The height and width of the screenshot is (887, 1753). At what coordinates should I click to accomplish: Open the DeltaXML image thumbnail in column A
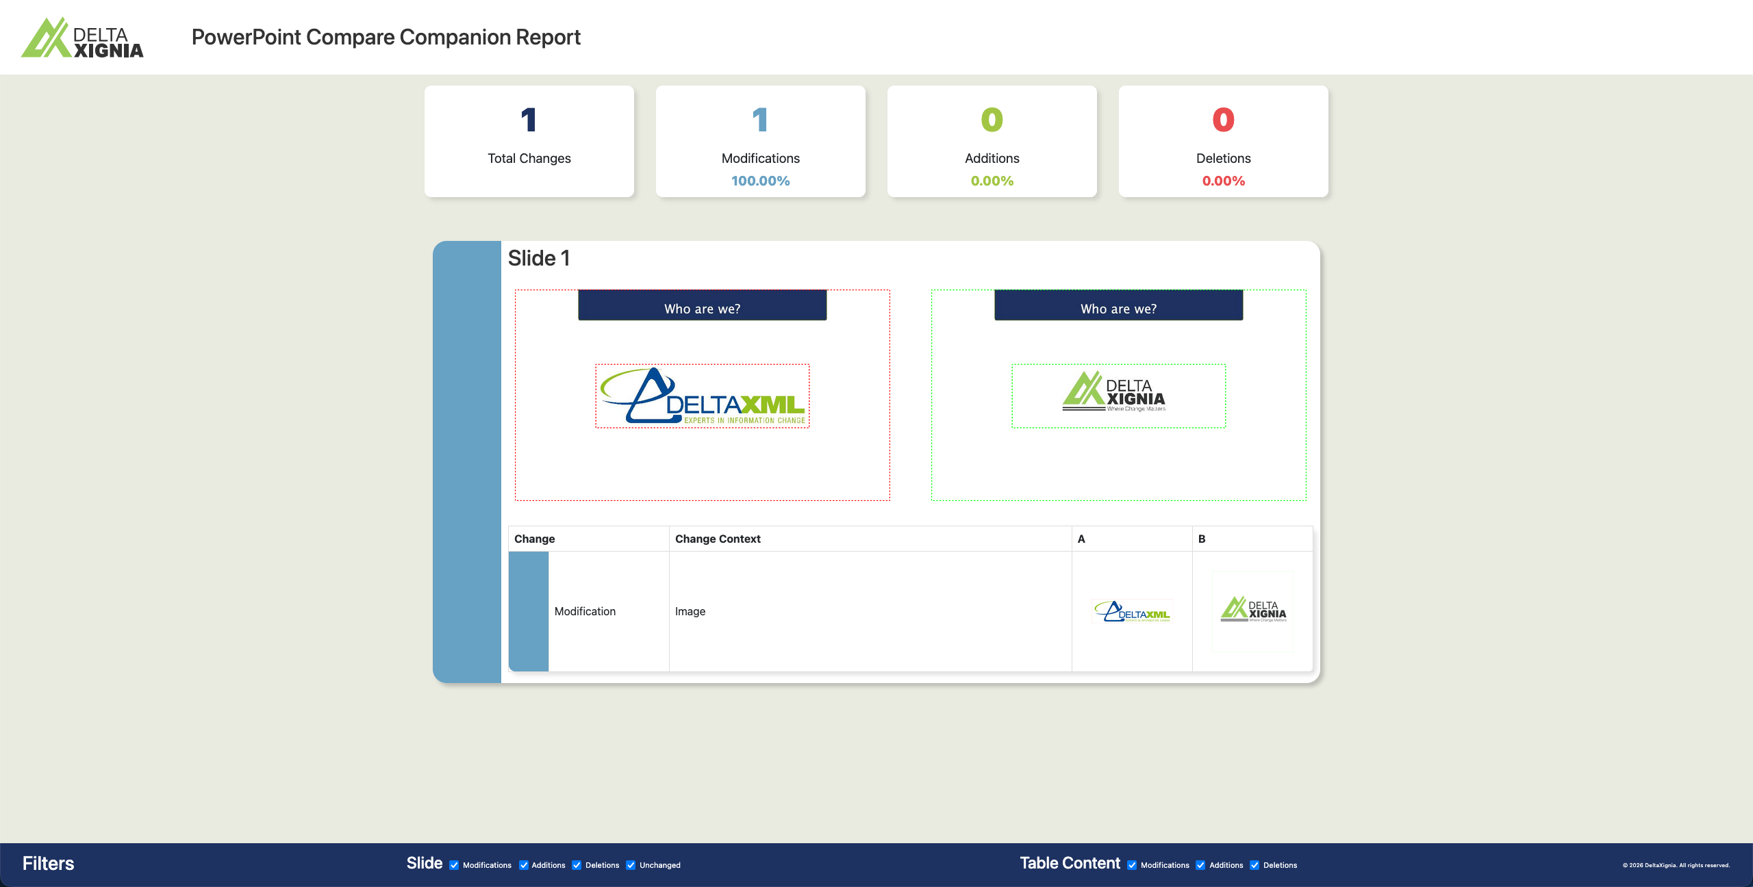click(1132, 611)
